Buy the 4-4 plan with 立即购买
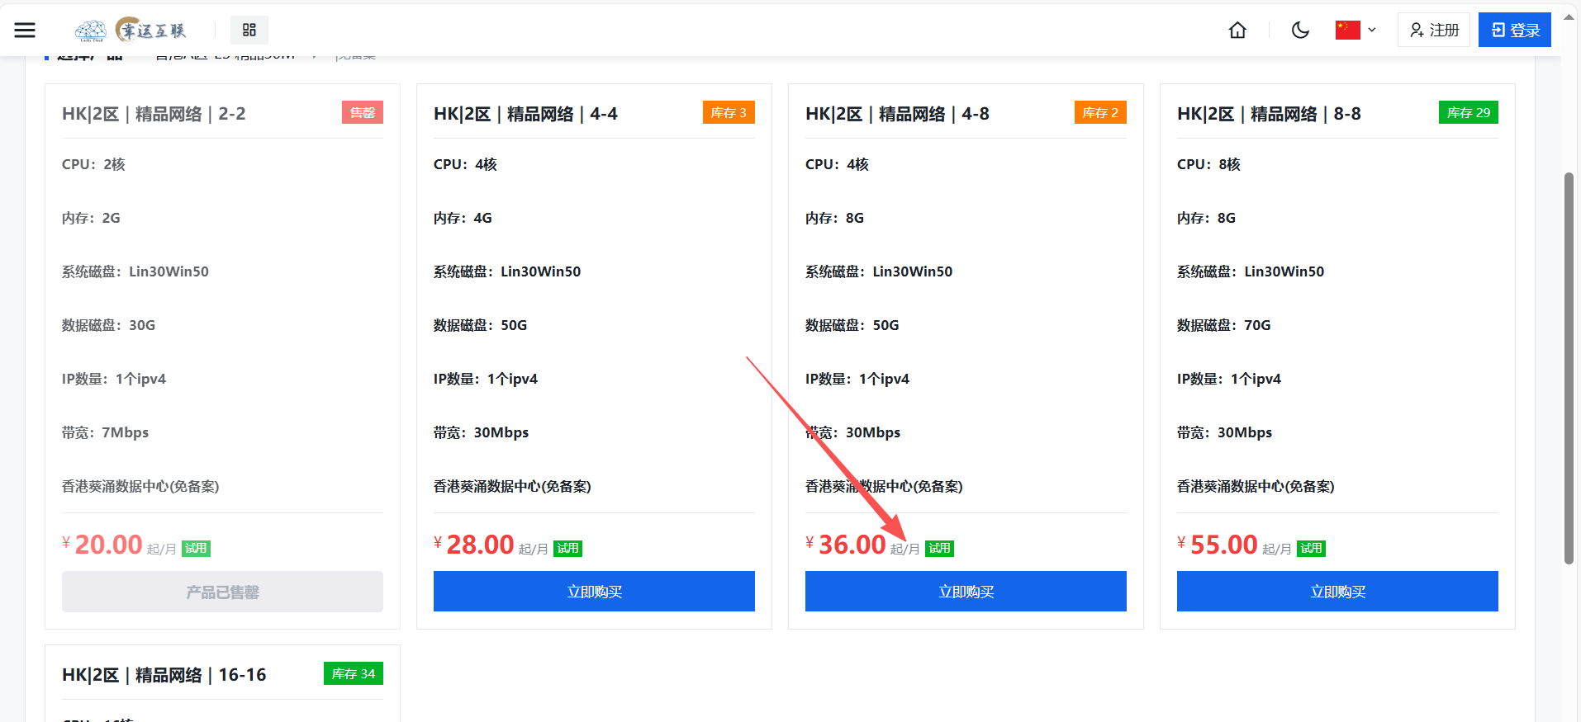Image resolution: width=1581 pixels, height=722 pixels. tap(594, 592)
